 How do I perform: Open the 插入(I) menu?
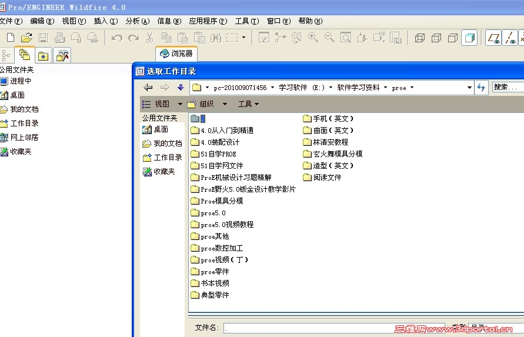[106, 21]
